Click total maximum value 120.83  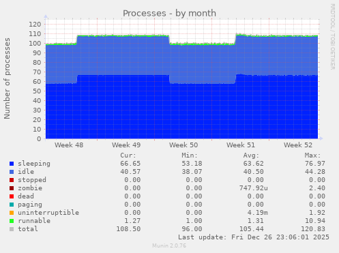(x=313, y=229)
